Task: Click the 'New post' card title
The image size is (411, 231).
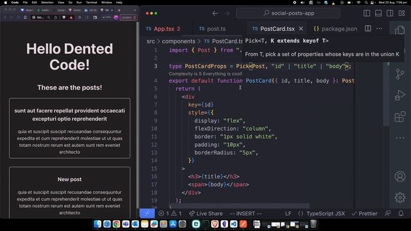Action: (69, 180)
